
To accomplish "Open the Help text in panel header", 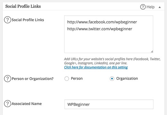I will click(150, 7).
